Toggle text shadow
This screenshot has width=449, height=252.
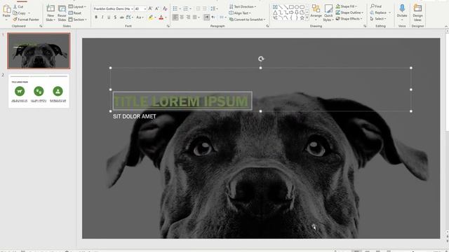tap(115, 17)
